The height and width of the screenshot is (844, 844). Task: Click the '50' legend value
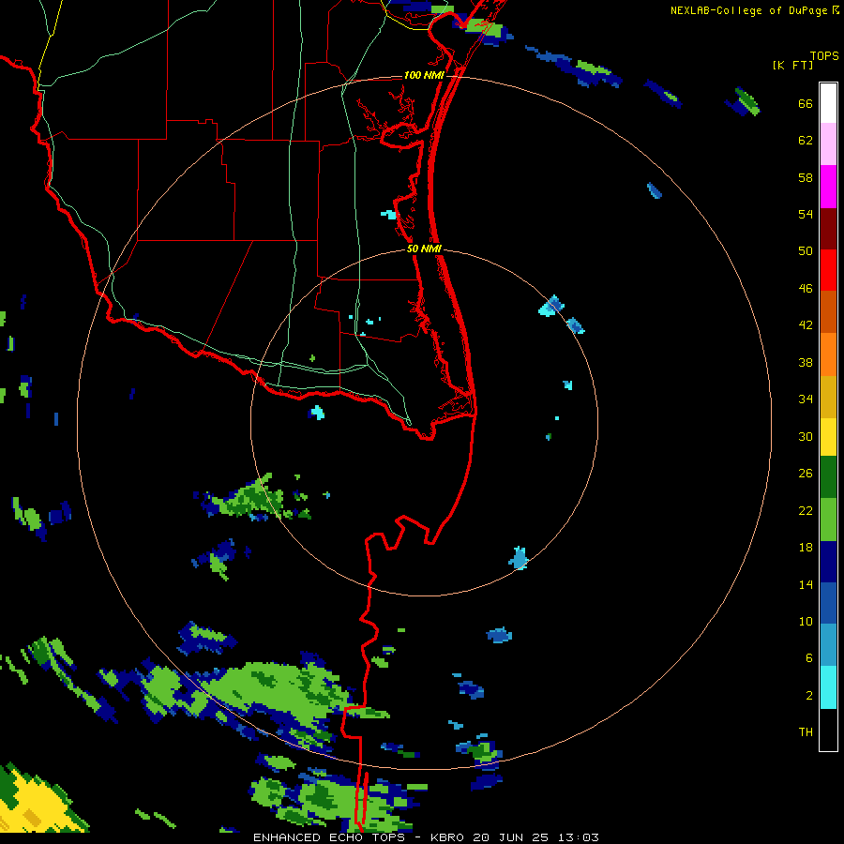[x=806, y=250]
